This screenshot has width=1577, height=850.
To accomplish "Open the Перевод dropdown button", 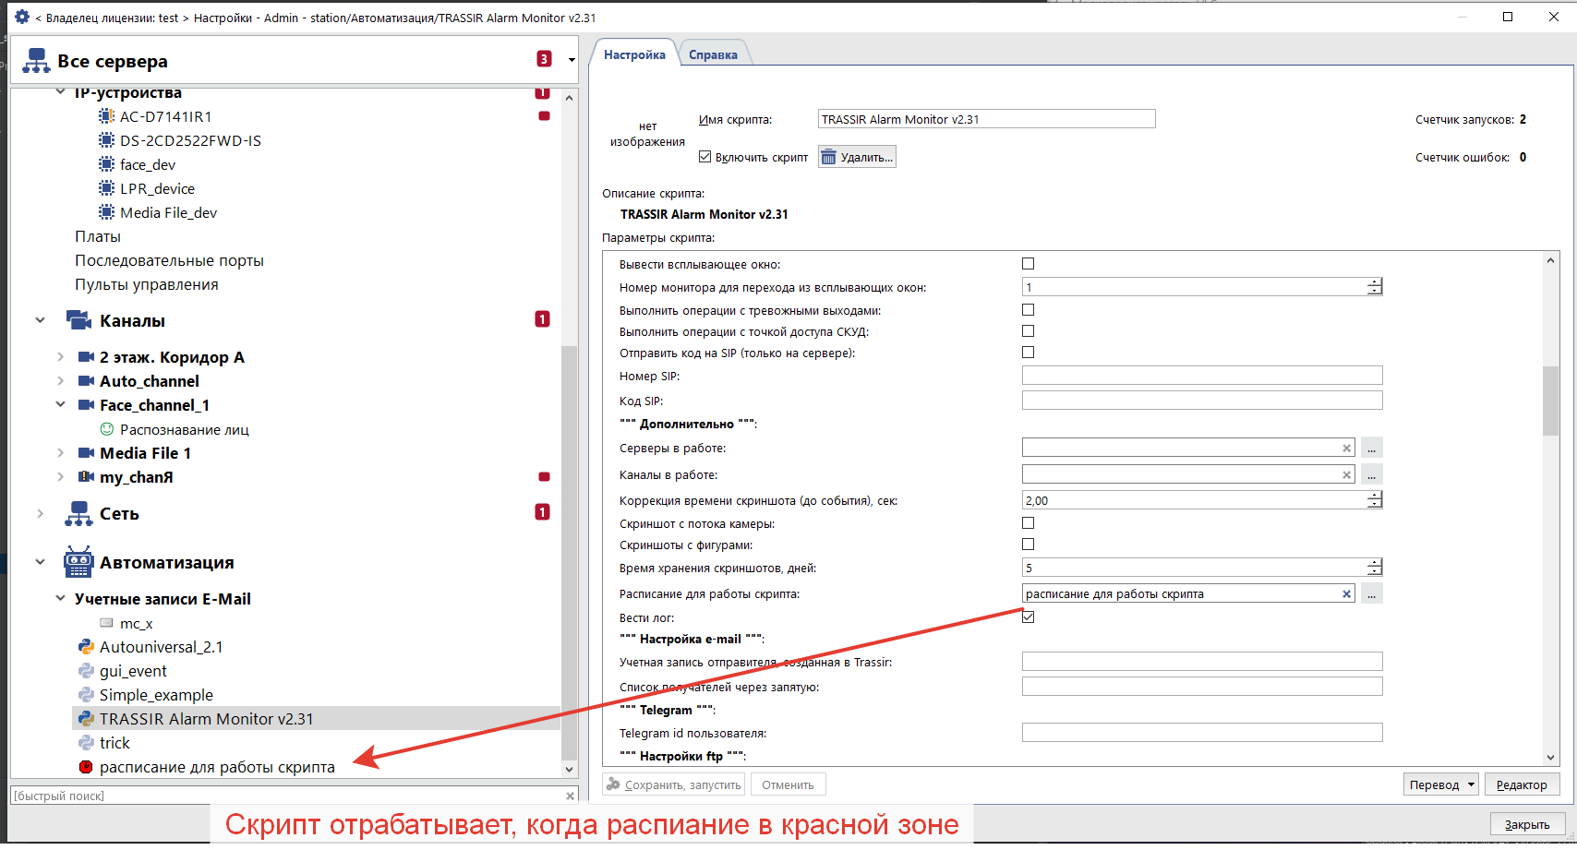I will 1440,784.
